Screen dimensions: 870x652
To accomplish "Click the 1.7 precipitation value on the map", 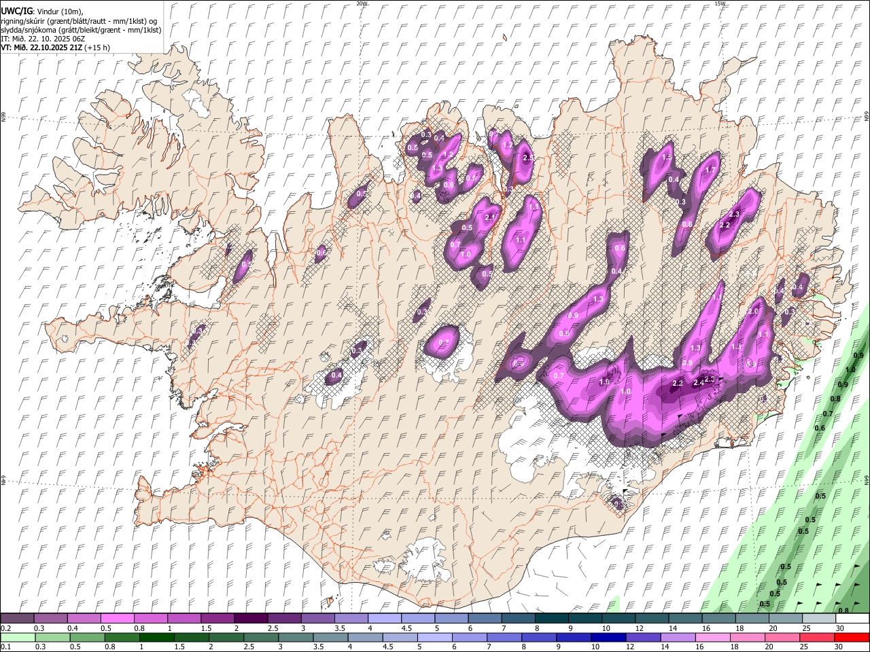I will click(x=711, y=170).
